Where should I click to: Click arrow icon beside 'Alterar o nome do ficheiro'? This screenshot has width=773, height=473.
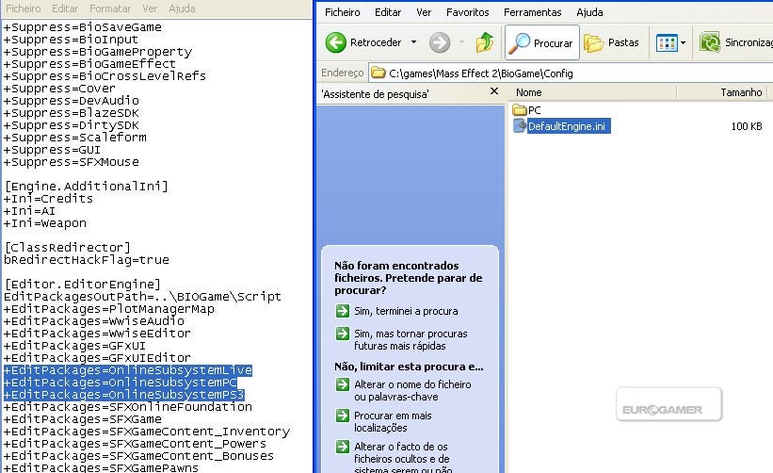pyautogui.click(x=343, y=384)
